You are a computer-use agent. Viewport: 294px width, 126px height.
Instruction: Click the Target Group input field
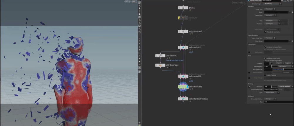coord(276,41)
